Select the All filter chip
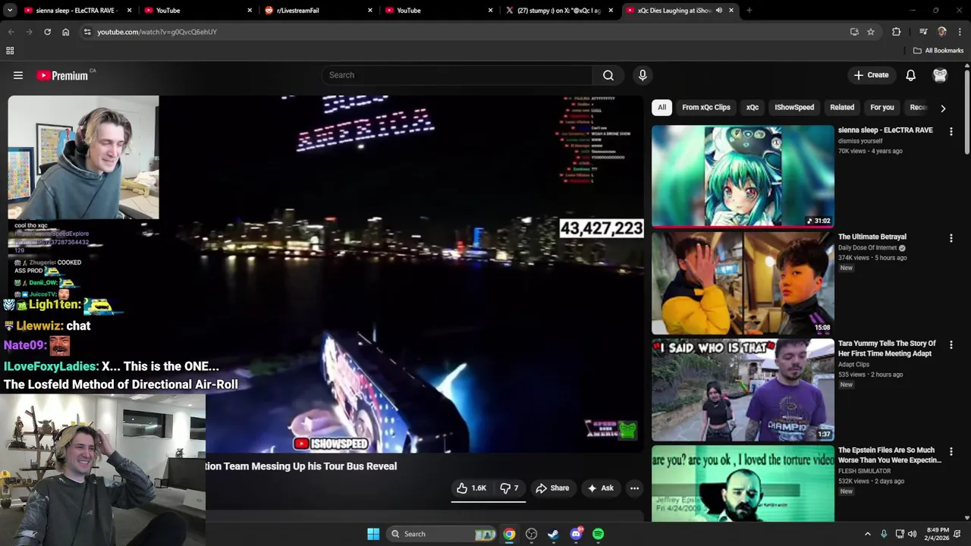 pyautogui.click(x=661, y=108)
